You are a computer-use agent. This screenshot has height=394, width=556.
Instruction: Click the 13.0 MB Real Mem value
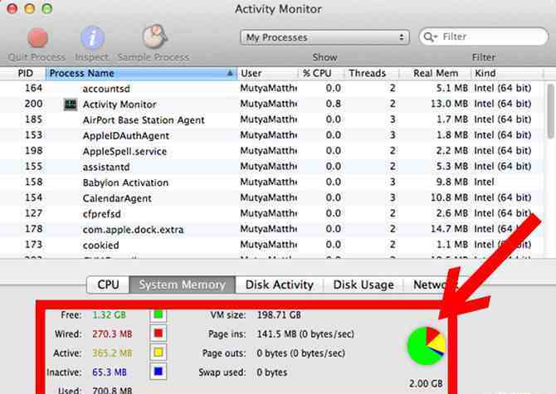pos(449,104)
